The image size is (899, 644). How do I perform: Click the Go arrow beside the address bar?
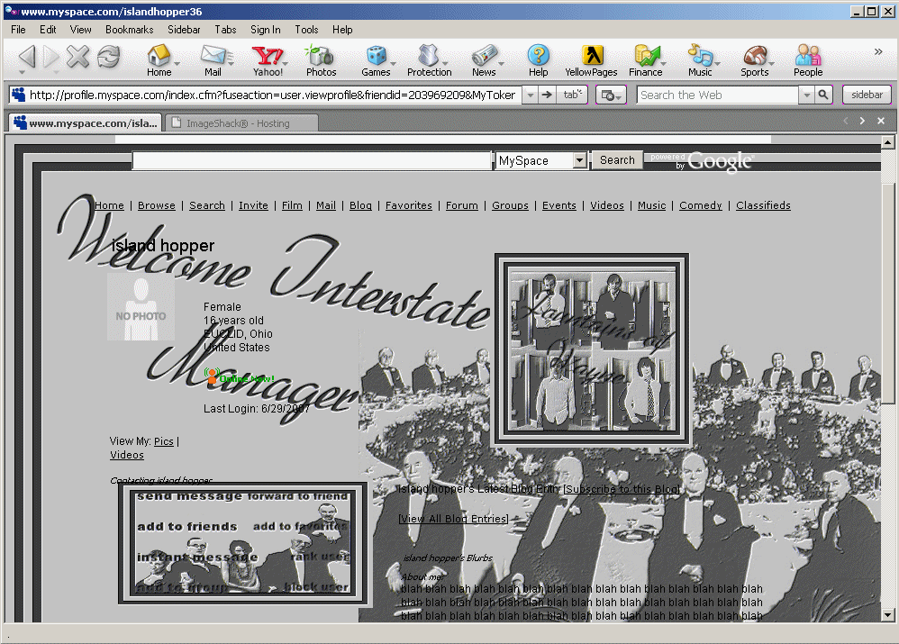pyautogui.click(x=547, y=95)
